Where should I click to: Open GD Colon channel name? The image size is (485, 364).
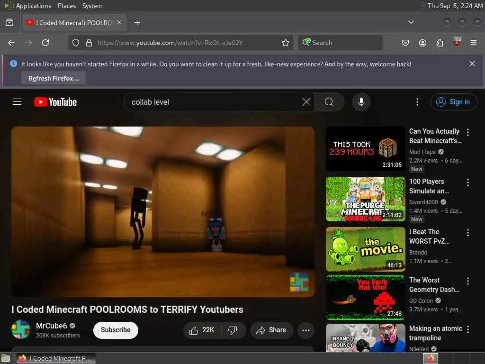point(421,301)
